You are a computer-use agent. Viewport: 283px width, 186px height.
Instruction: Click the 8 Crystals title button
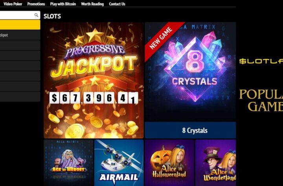tap(190, 130)
